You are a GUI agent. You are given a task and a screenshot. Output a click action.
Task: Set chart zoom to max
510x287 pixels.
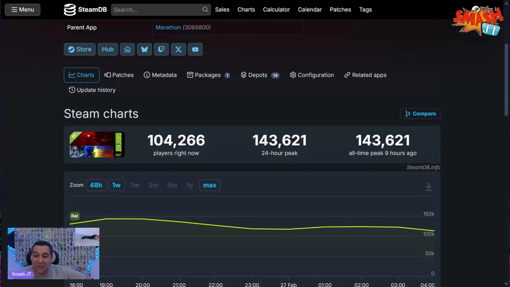click(x=210, y=185)
